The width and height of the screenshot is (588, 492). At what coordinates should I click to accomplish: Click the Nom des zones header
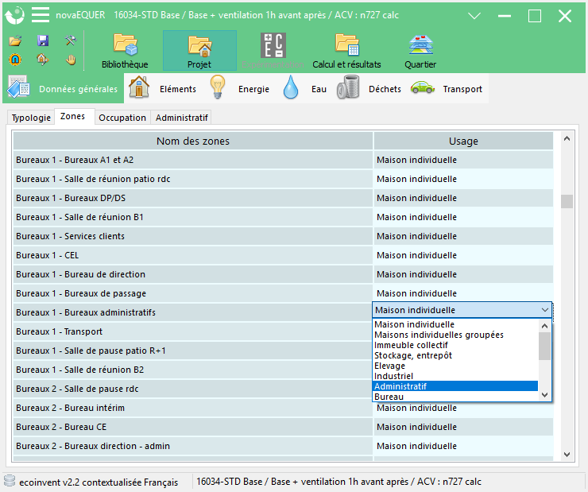(x=193, y=141)
